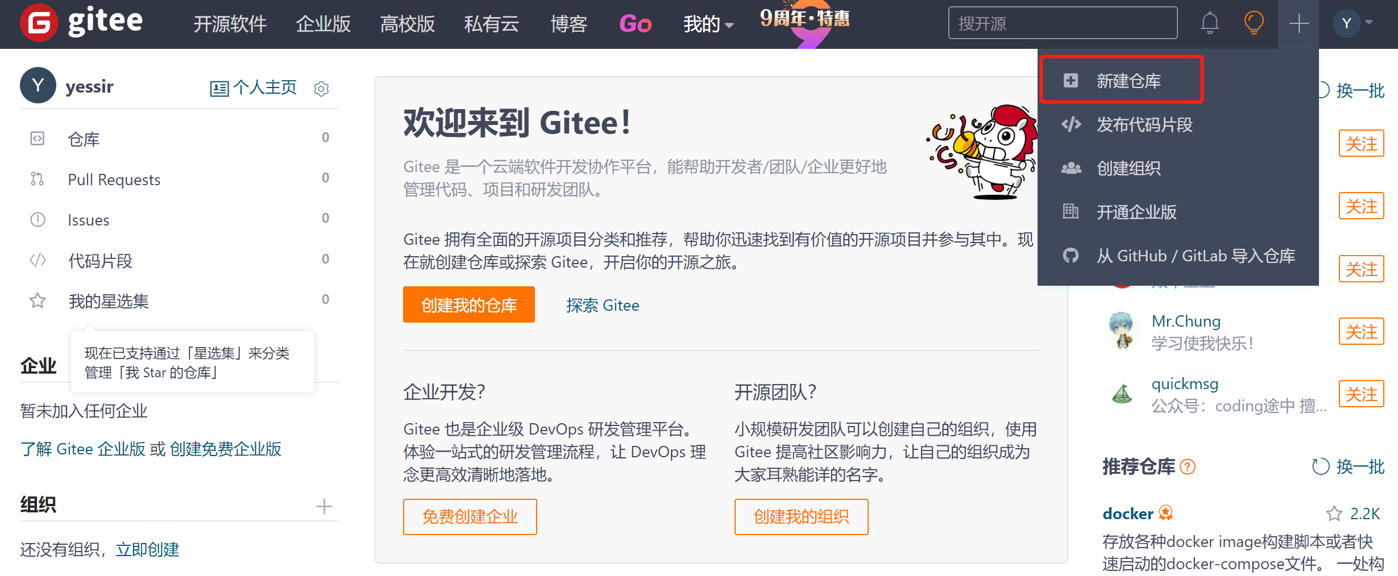Screen dimensions: 1398x576
Task: Follow quickmsg with 关注 button
Action: pos(1361,394)
